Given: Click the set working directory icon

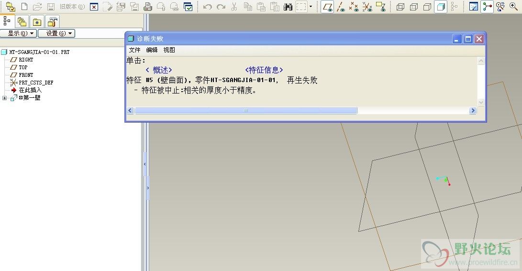Looking at the screenshot, I should (11, 7).
